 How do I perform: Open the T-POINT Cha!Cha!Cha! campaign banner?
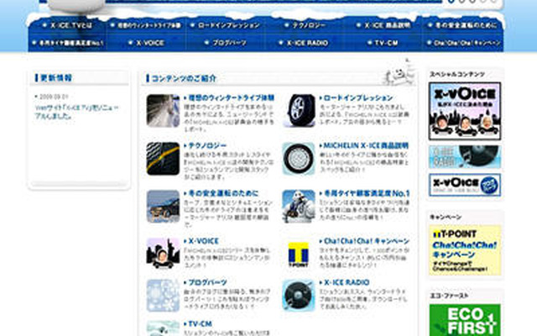click(x=465, y=250)
